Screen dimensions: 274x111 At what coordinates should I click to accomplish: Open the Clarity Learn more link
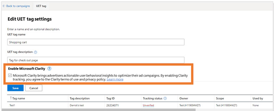(x=115, y=79)
